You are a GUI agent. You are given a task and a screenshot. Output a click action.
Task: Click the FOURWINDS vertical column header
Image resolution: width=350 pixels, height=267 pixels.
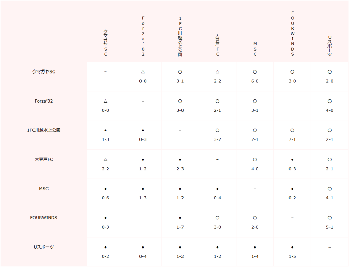(292, 34)
